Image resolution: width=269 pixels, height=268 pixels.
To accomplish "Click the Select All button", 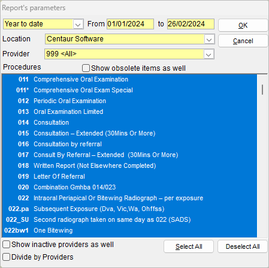I will pyautogui.click(x=189, y=246).
